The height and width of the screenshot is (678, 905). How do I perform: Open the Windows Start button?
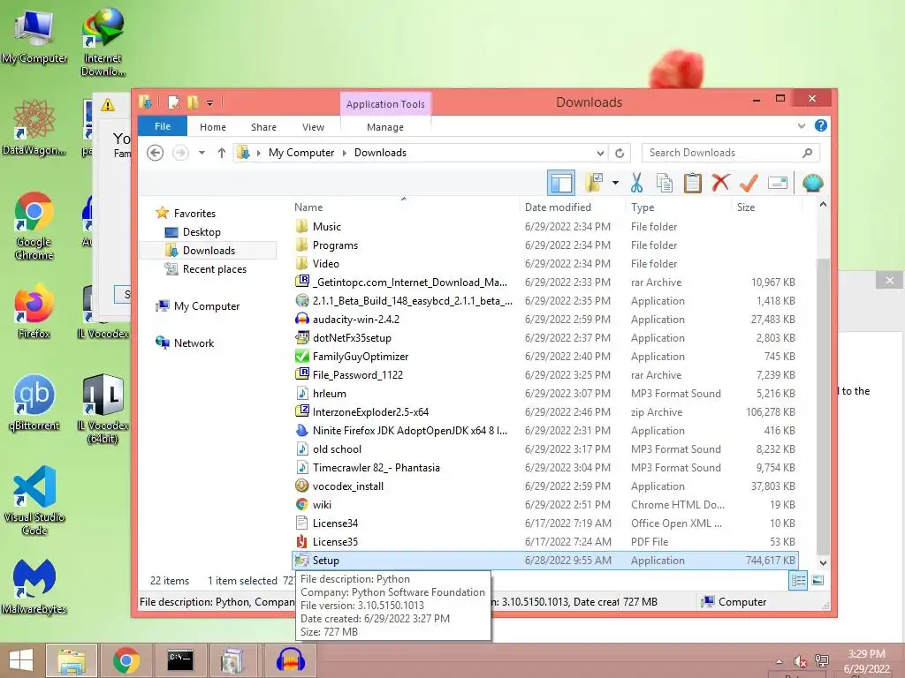[x=21, y=660]
